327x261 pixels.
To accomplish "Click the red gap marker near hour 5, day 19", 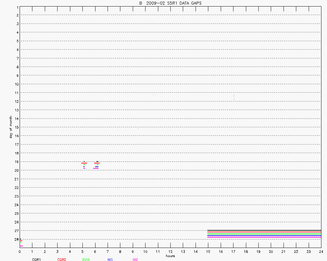I will pyautogui.click(x=84, y=163).
